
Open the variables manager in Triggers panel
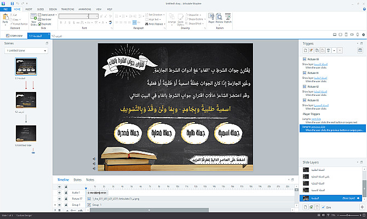[x=360, y=50]
